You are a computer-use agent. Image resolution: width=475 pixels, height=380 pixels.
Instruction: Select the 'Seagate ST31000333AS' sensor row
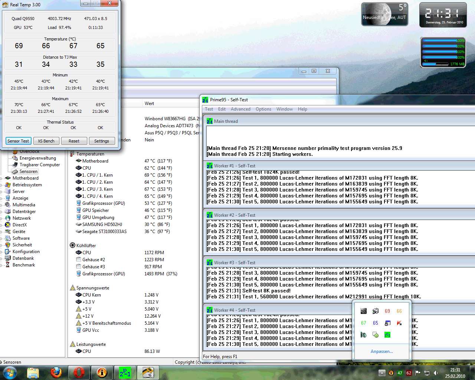tap(124, 232)
